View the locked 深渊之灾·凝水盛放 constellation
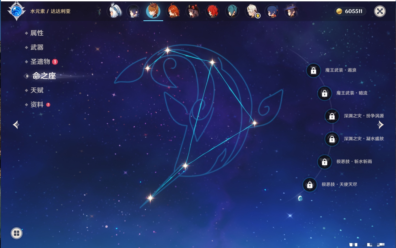The width and height of the screenshot is (396, 248). pyautogui.click(x=332, y=139)
